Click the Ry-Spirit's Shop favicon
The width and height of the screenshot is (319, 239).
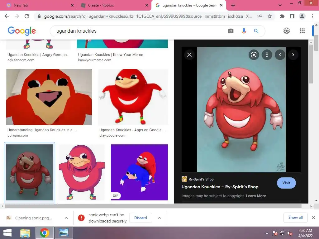click(184, 179)
